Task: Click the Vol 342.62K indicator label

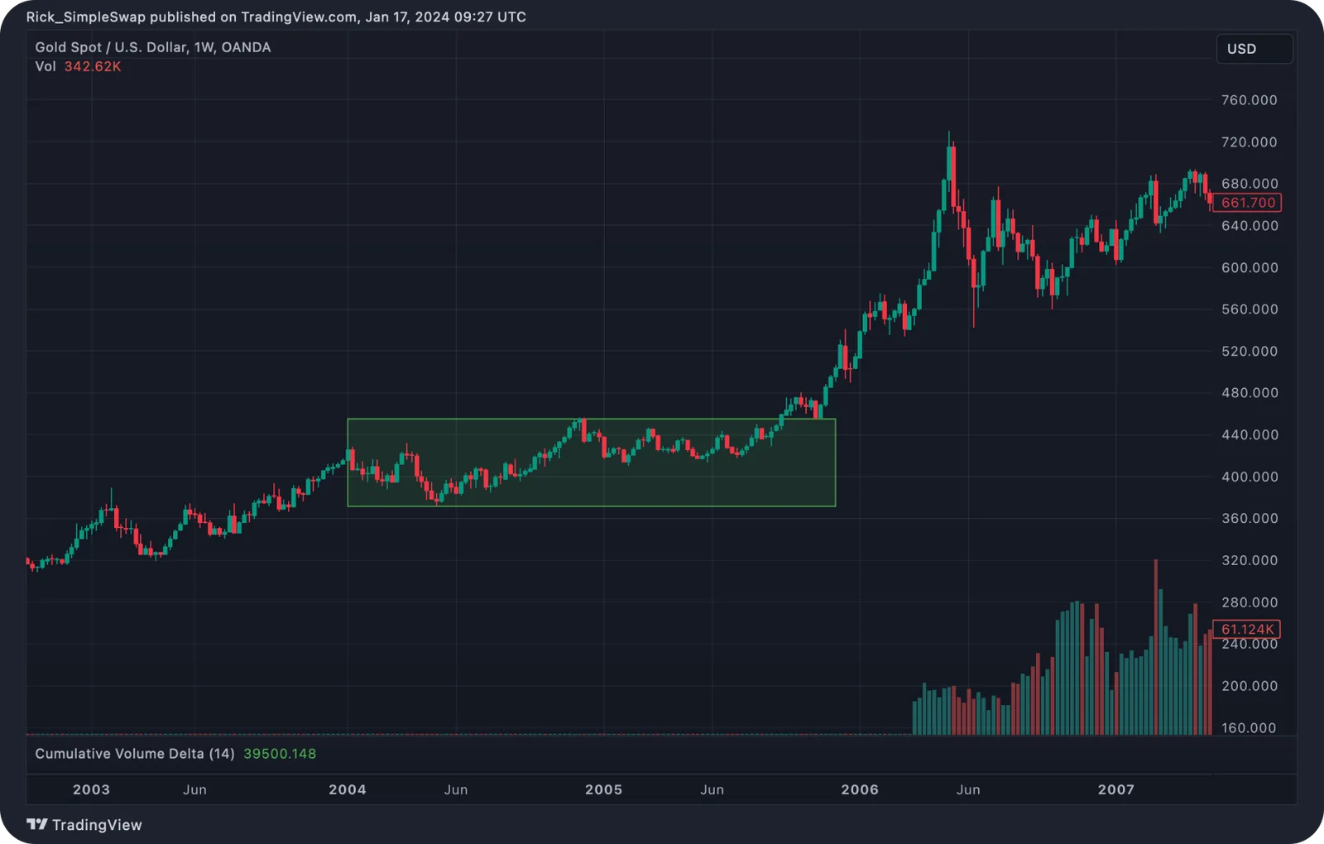Action: click(78, 66)
